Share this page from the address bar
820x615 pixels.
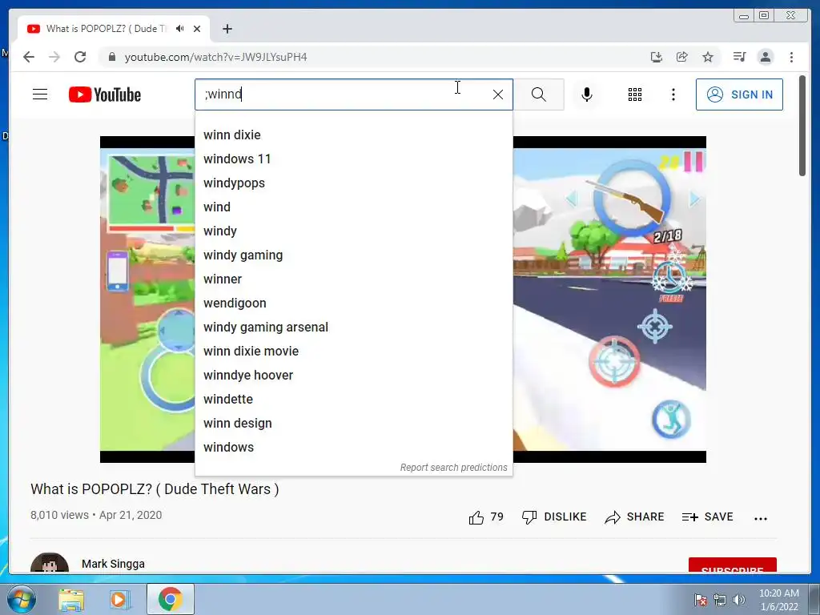pyautogui.click(x=682, y=57)
